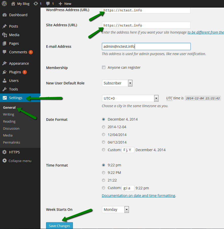Select date format 12/04/2014
Screen dimensions: 224x229
point(104,134)
